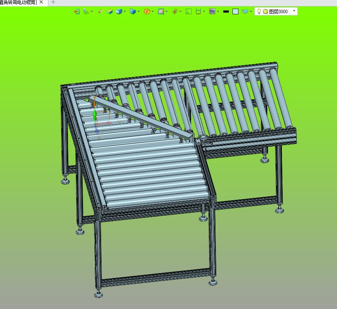Image resolution: width=337 pixels, height=309 pixels.
Task: Add a new tab with plus button
Action: point(53,2)
